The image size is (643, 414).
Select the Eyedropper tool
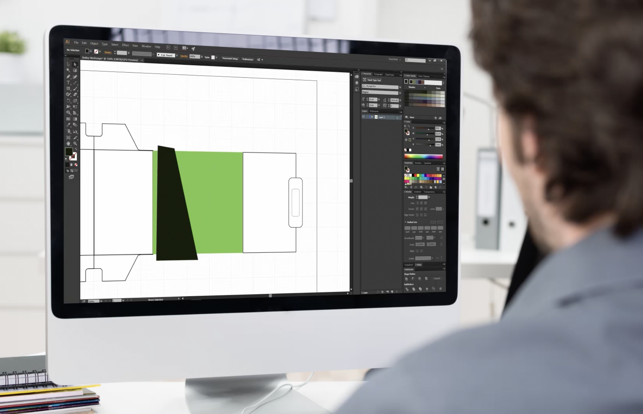click(68, 125)
